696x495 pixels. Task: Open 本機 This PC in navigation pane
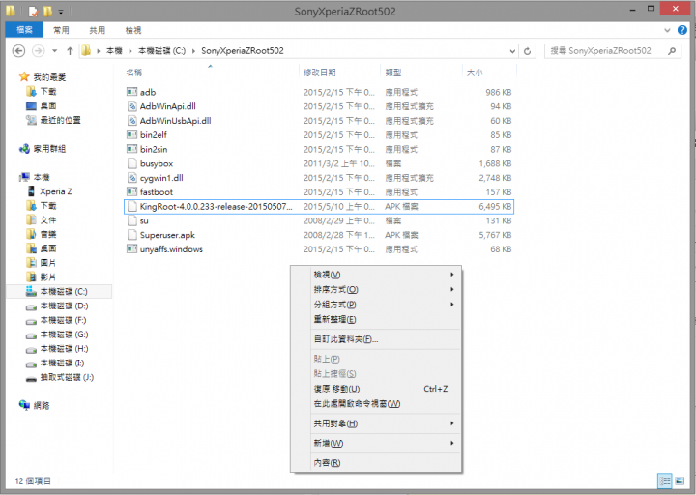coord(35,177)
